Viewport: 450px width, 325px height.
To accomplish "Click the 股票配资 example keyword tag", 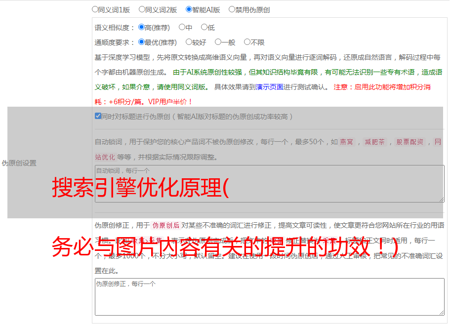I will coord(410,142).
